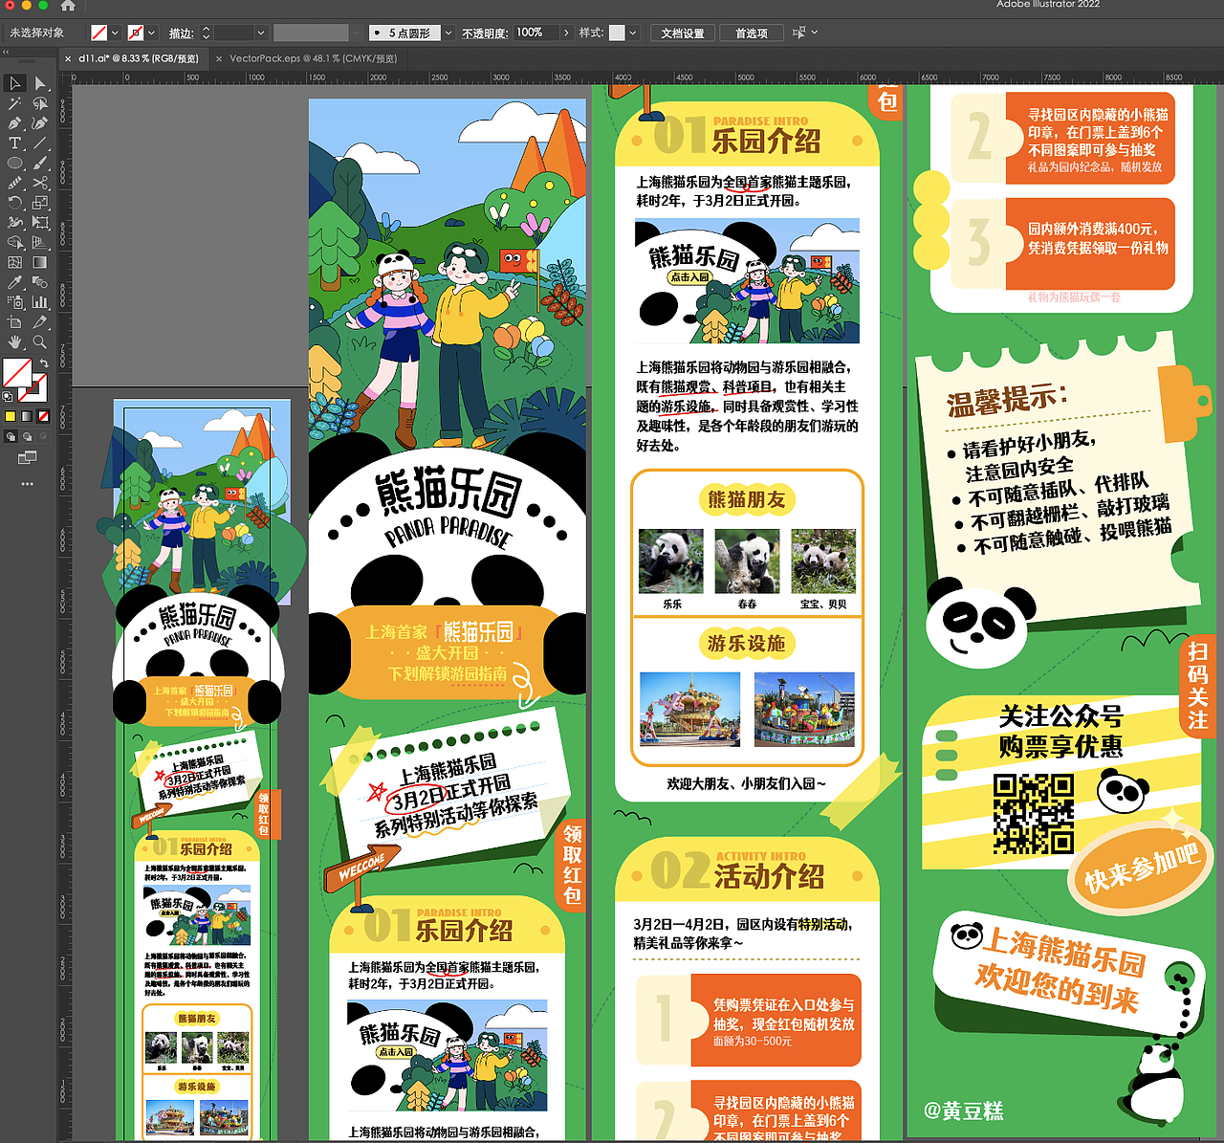Reset to default fill and stroke

[8, 396]
